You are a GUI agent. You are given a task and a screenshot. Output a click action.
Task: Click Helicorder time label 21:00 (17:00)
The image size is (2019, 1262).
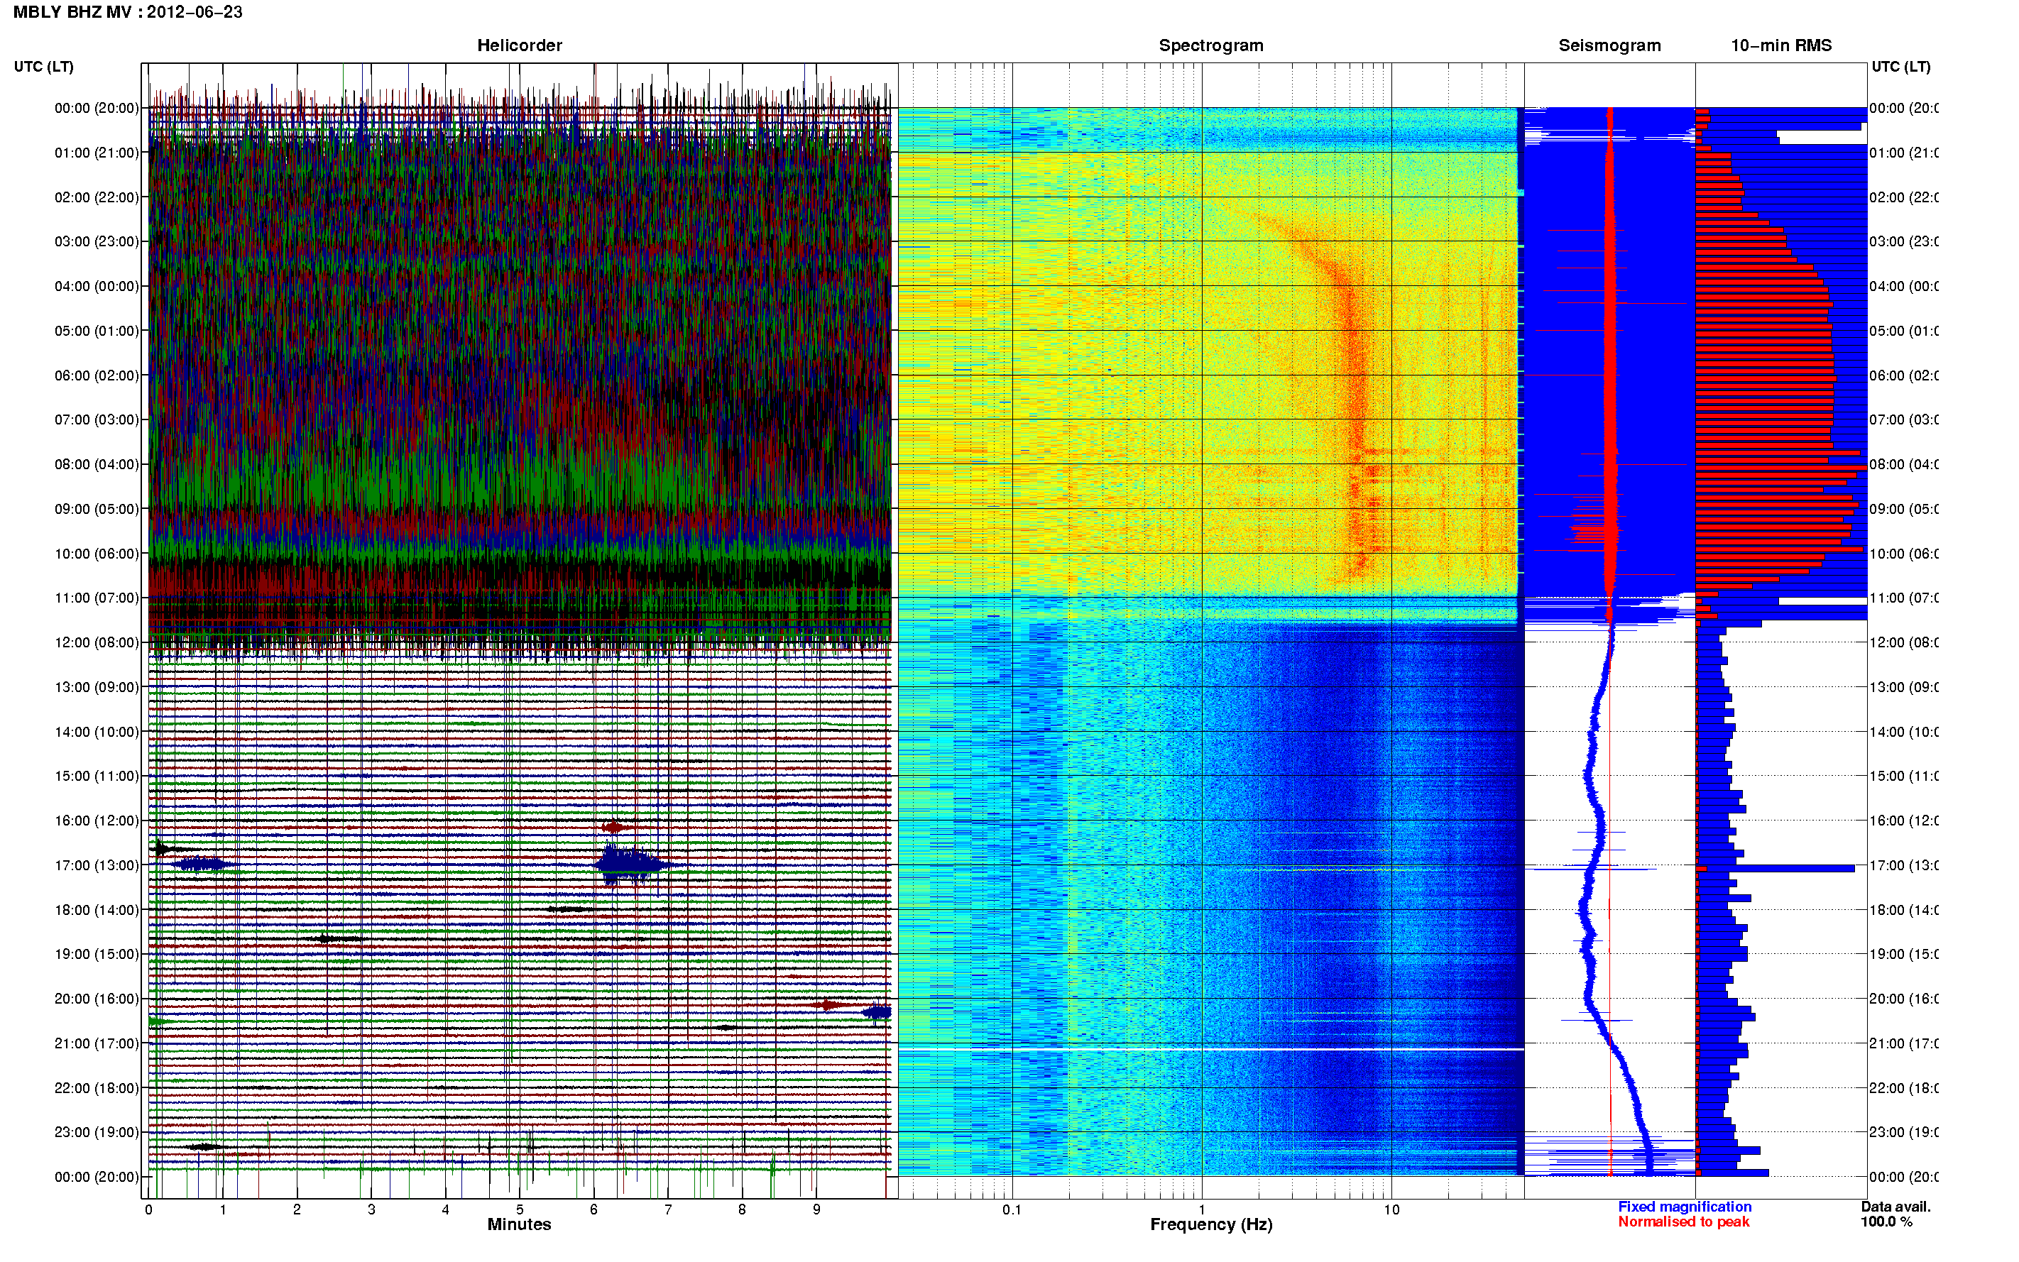[x=97, y=1043]
